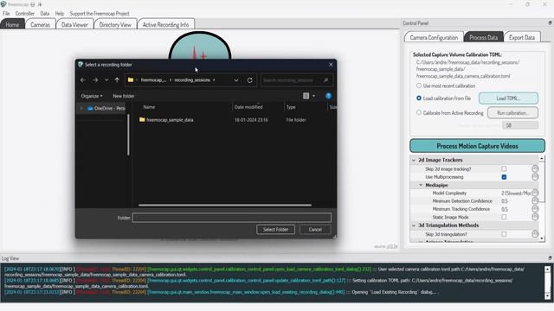Open the Process Data tab
This screenshot has width=554, height=311.
point(483,37)
